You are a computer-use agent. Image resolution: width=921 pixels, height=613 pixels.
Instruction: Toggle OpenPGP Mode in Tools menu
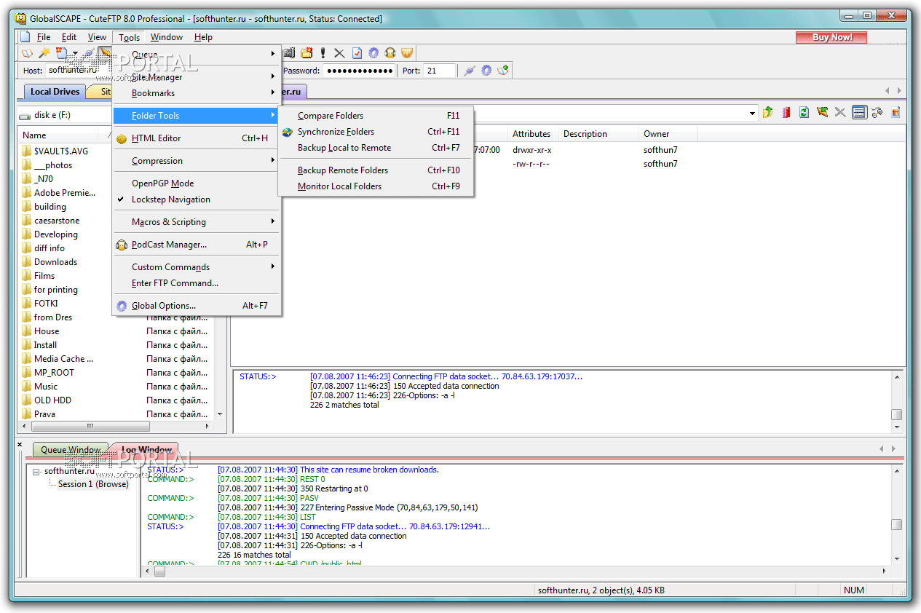pyautogui.click(x=197, y=183)
